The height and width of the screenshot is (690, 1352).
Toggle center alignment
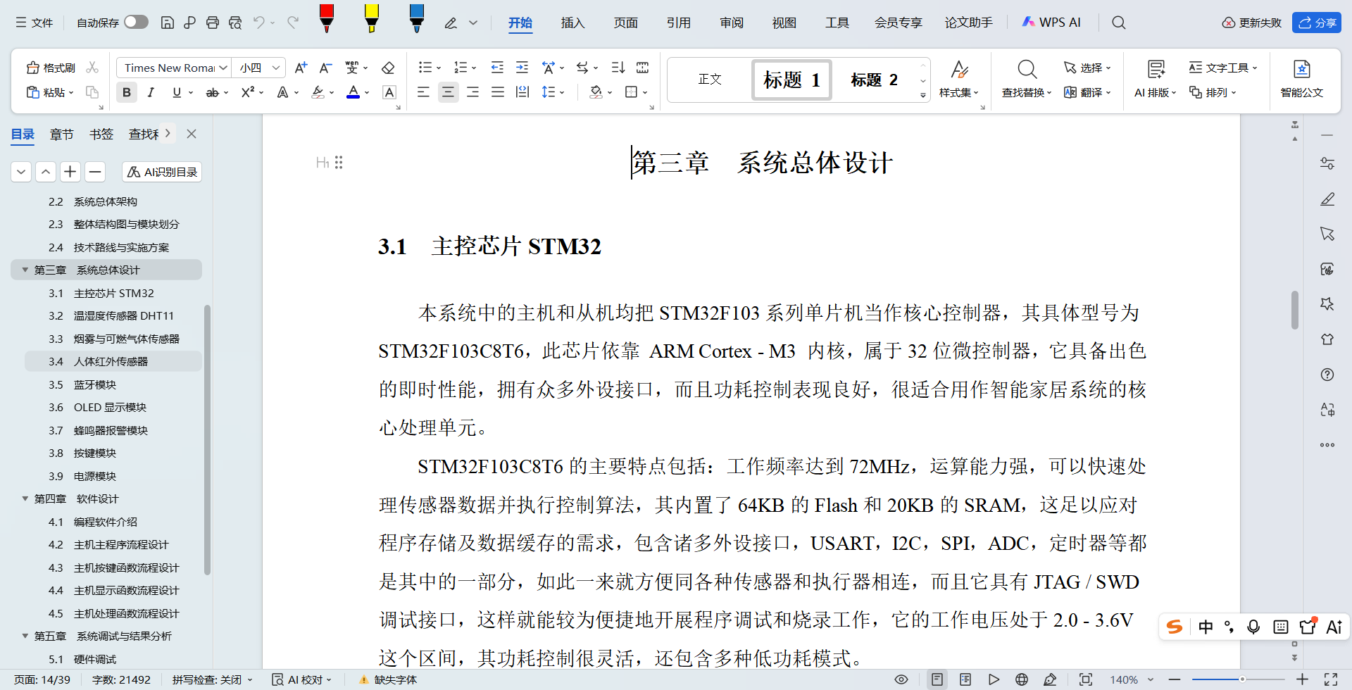[448, 92]
